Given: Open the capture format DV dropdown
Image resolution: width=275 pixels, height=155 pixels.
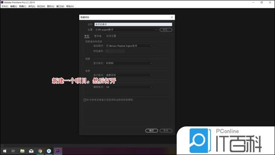Looking at the screenshot, I should (129, 87).
